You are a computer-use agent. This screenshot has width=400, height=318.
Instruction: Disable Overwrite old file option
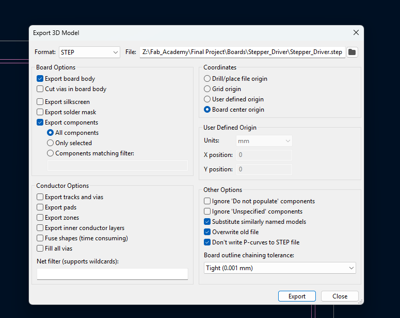click(x=207, y=232)
